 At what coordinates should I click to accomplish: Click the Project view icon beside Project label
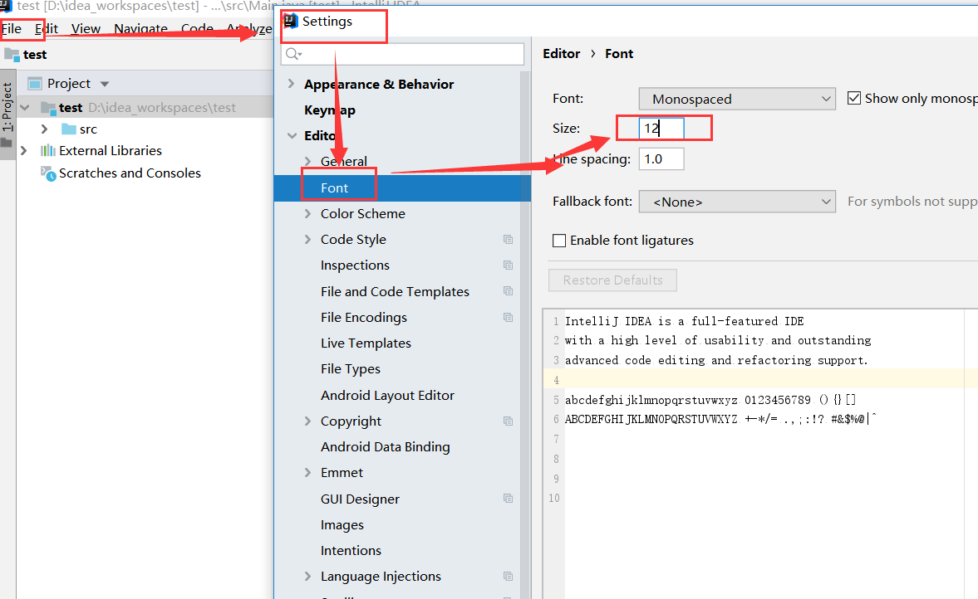click(x=35, y=84)
